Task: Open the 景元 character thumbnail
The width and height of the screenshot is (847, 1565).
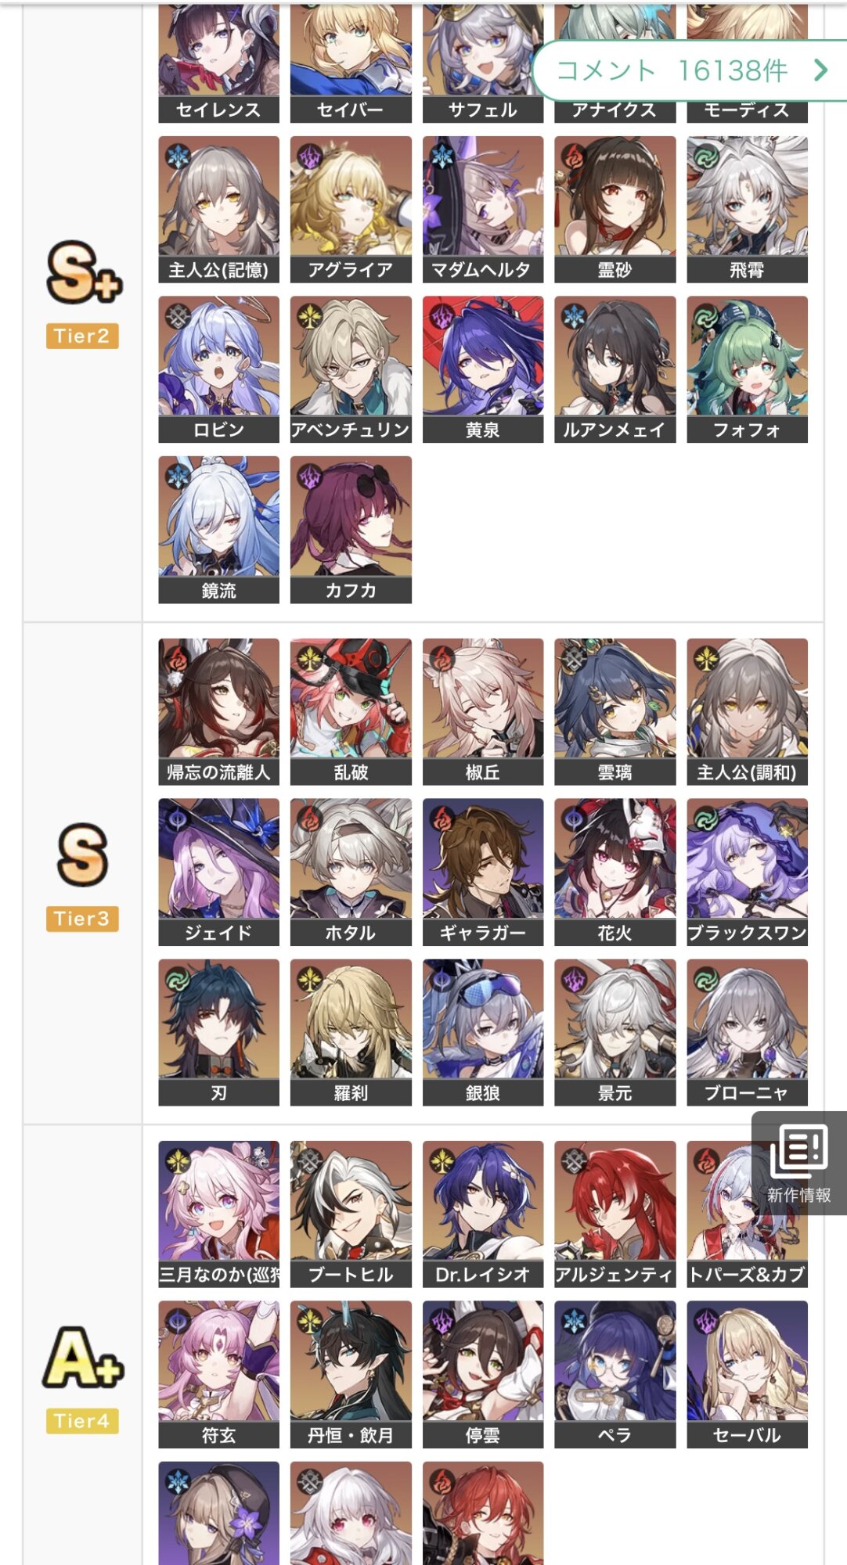Action: point(615,1033)
